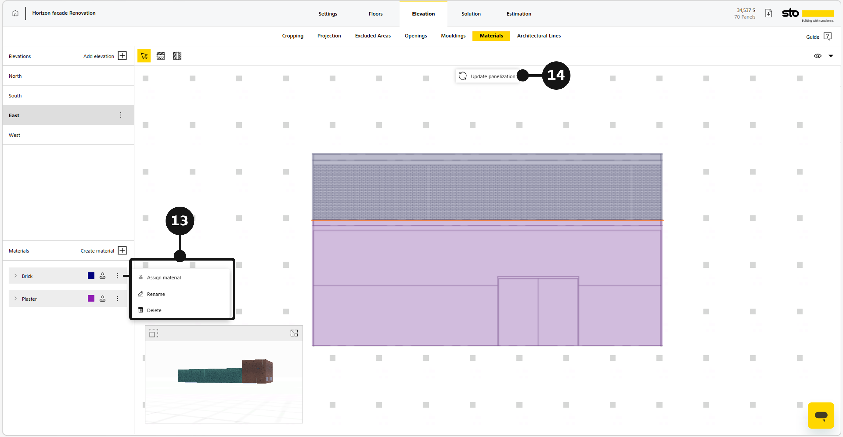Pick the Plaster purple color swatch
The width and height of the screenshot is (843, 437).
pos(91,298)
